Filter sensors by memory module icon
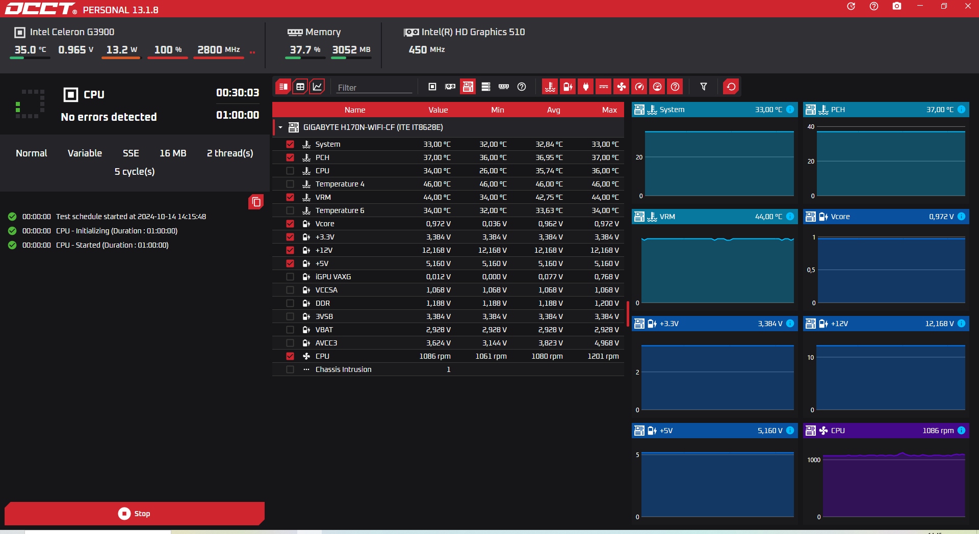This screenshot has height=534, width=979. pyautogui.click(x=504, y=87)
